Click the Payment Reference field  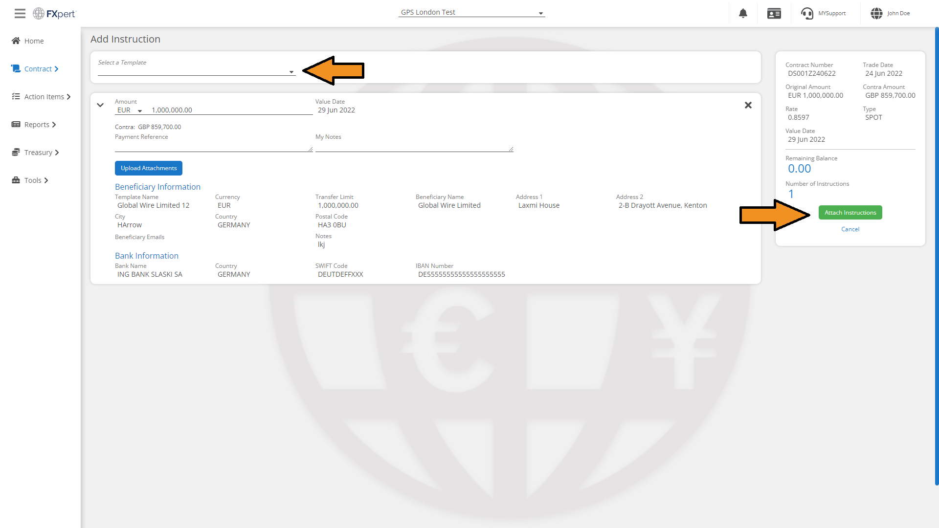point(213,147)
